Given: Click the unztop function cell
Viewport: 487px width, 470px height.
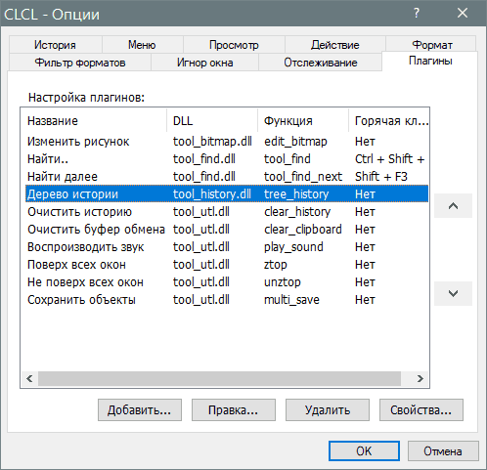Looking at the screenshot, I should tap(283, 282).
